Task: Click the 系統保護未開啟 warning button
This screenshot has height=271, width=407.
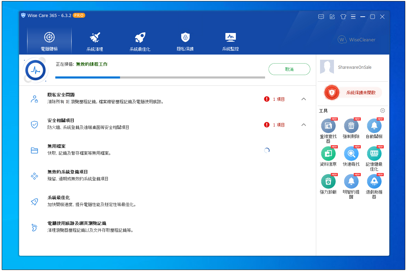Action: tap(361, 92)
